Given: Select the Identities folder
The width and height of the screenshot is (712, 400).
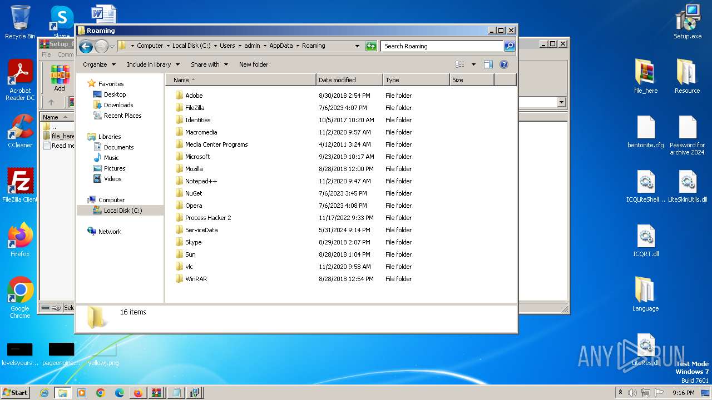Looking at the screenshot, I should coord(197,120).
